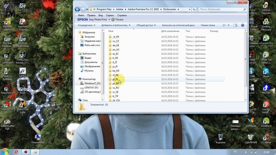Click Adobe in the address breadcrumb

119,9
